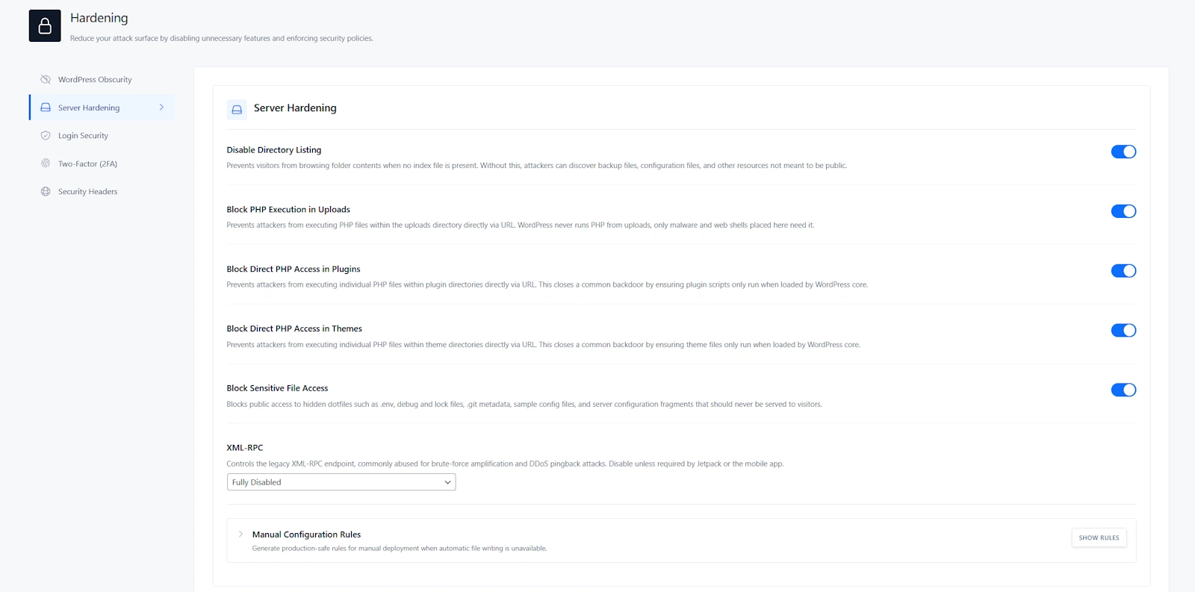
Task: Select WordPress Obscurity in sidebar
Action: point(95,79)
